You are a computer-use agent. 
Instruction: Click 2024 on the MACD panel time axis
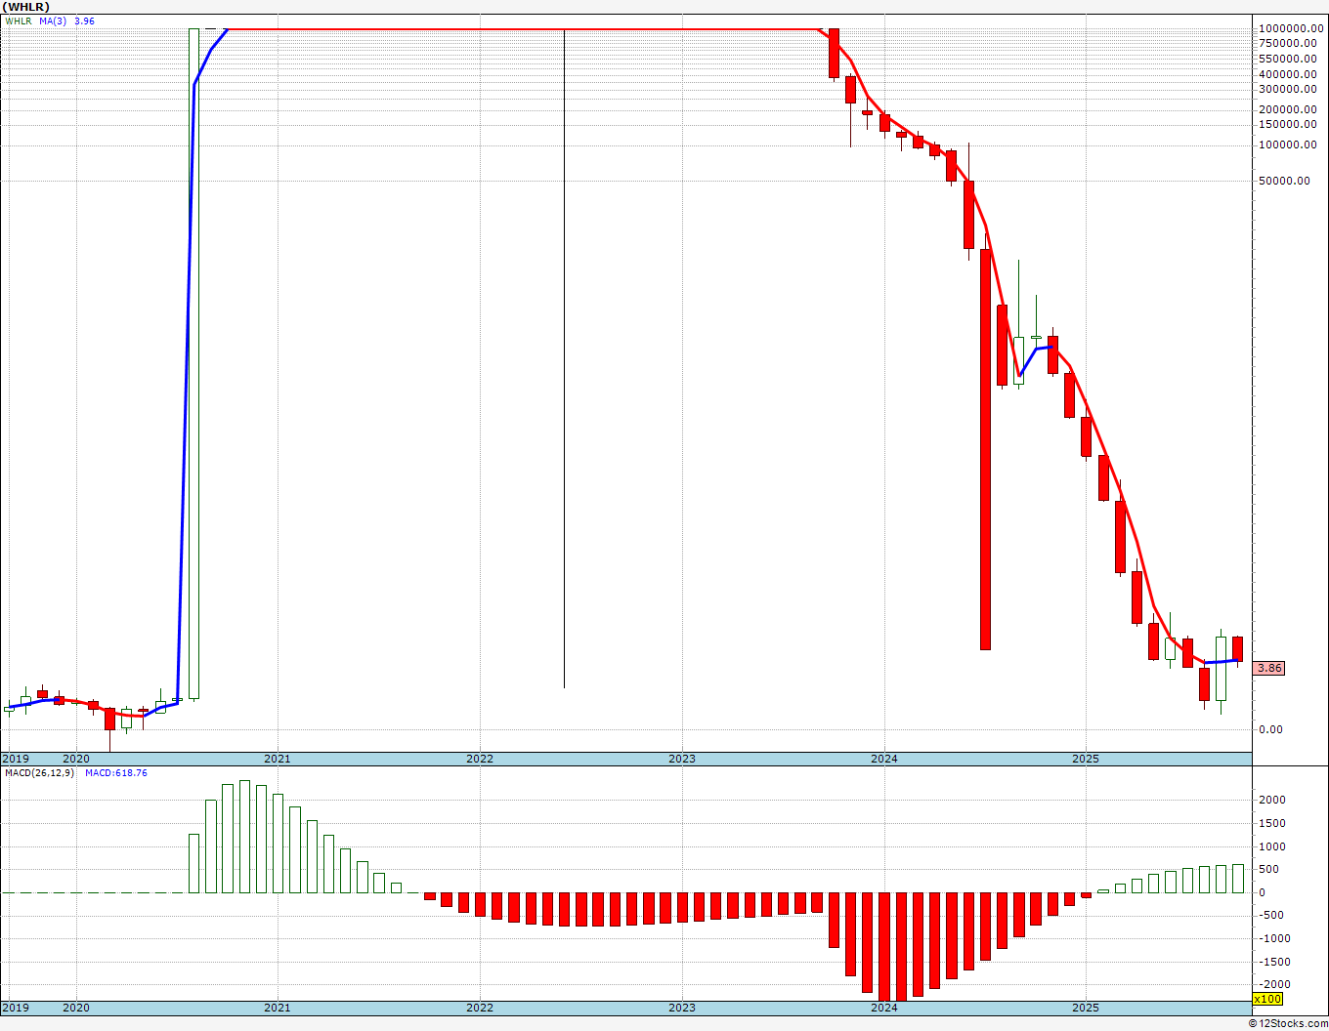tap(884, 1008)
